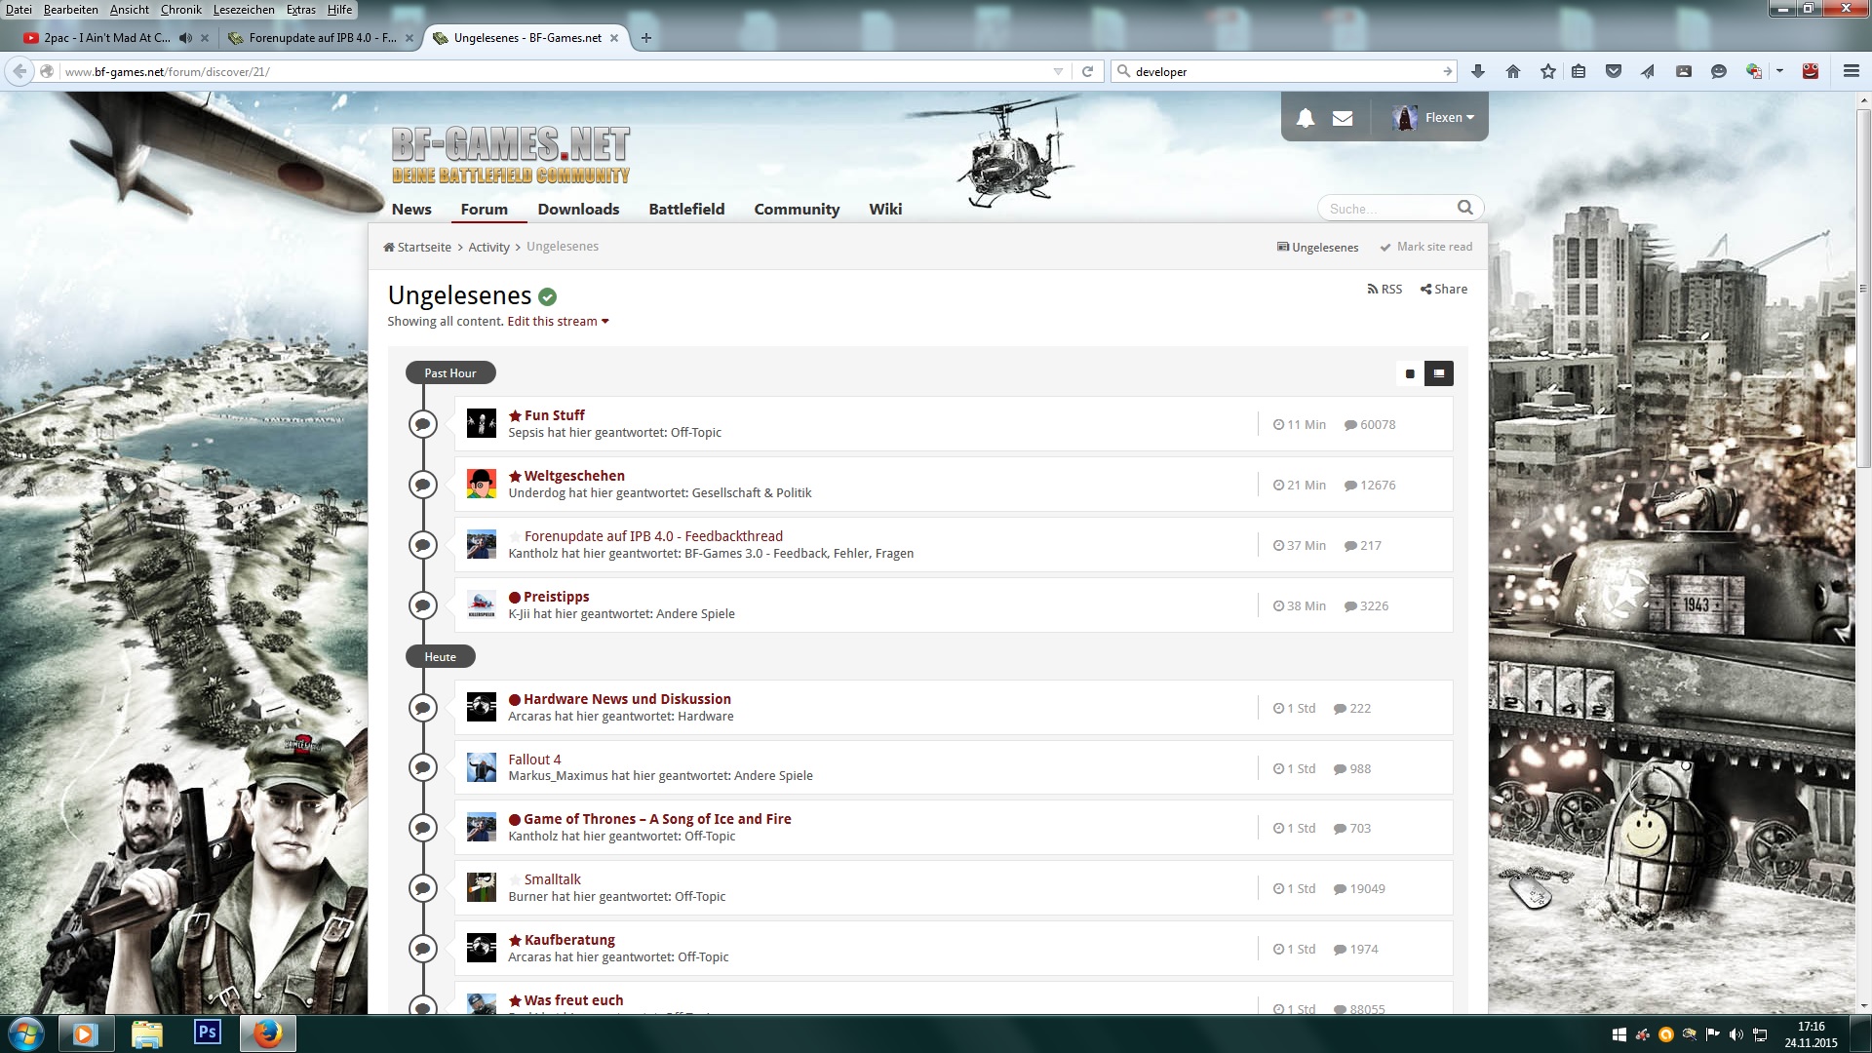Open the Chronik menu

point(181,10)
